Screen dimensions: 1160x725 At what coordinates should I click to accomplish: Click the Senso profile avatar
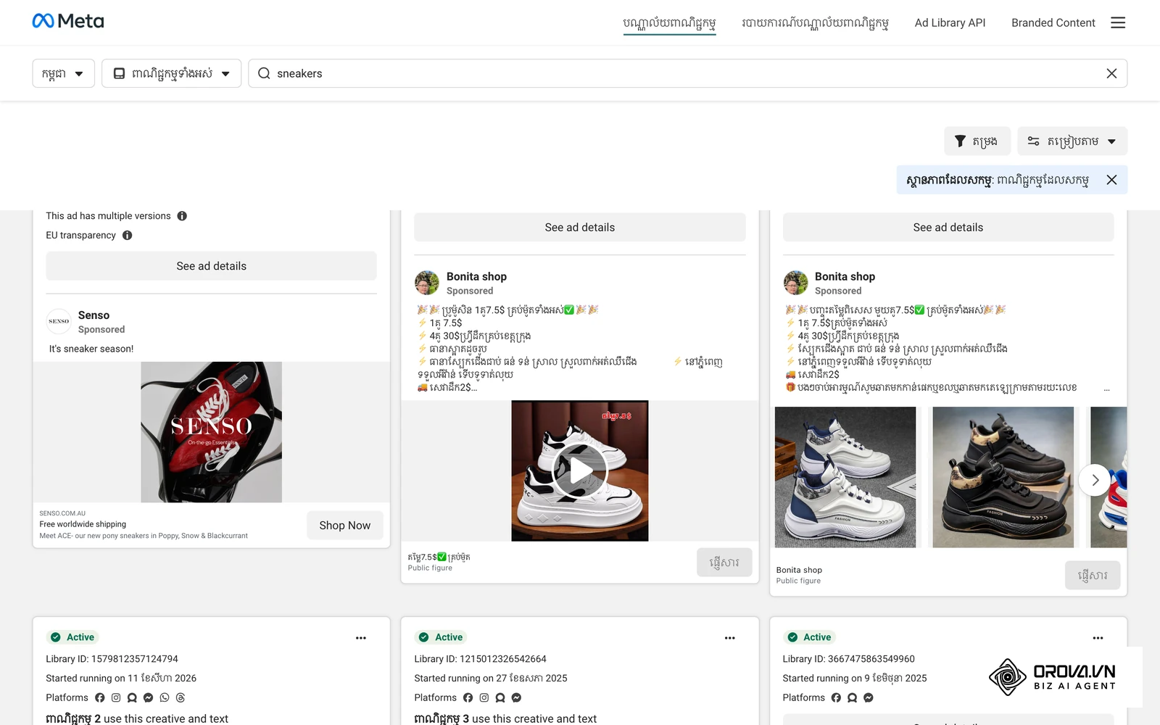pos(59,321)
